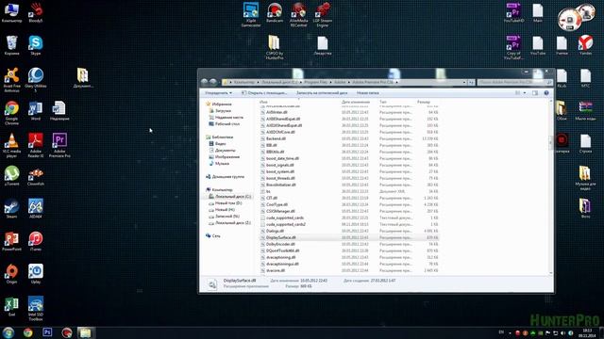Image resolution: width=604 pixels, height=339 pixels.
Task: Select the Uplay desktop shortcut
Action: click(x=36, y=274)
